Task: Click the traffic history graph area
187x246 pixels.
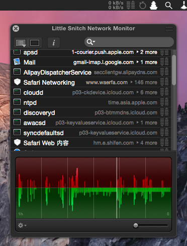Action: point(93,188)
